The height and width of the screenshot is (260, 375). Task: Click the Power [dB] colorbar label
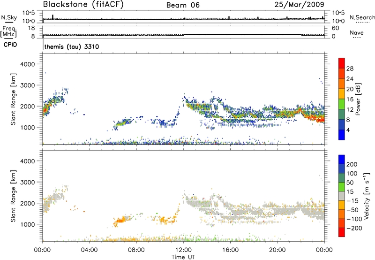click(x=358, y=99)
